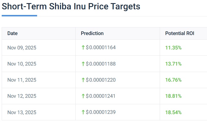
Task: Select the up arrow next to $0.00001239
Action: pos(83,112)
